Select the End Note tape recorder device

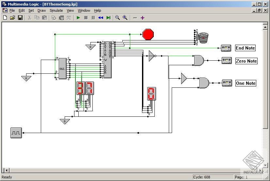click(x=226, y=48)
